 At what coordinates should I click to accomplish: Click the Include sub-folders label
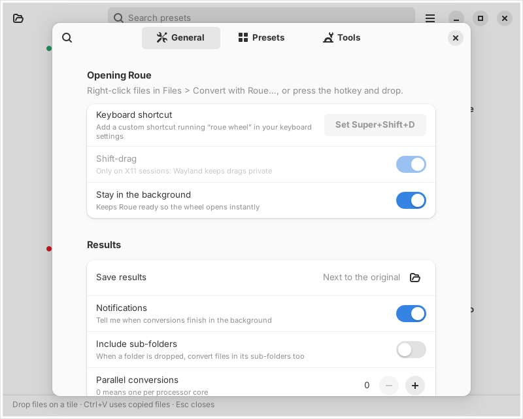137,344
